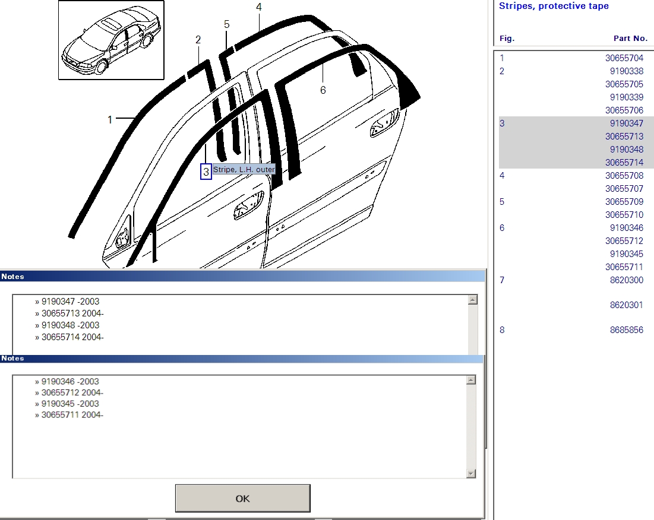
Task: Select part number 9190338 in parts list
Action: pos(626,71)
